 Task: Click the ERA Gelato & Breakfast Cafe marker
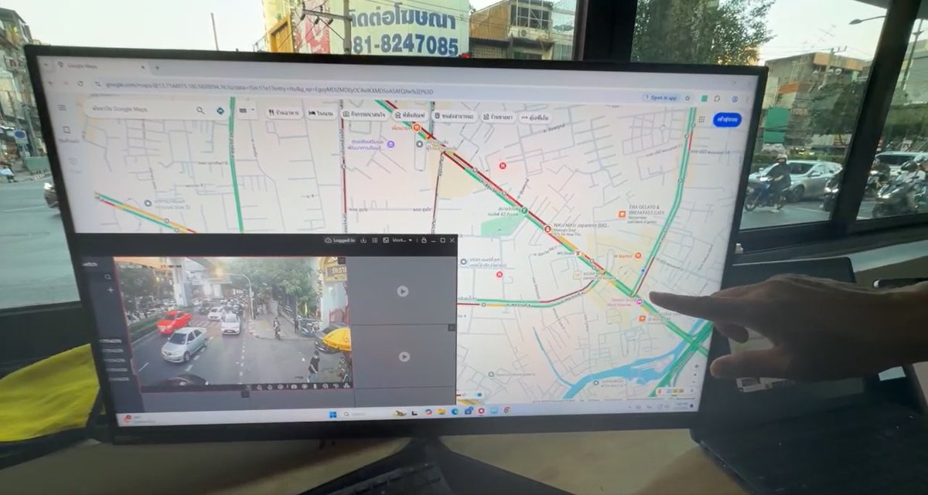(x=621, y=214)
